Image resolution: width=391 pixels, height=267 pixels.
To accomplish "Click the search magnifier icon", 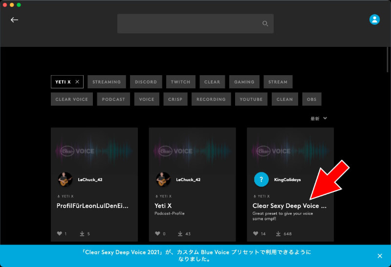I will pos(265,23).
